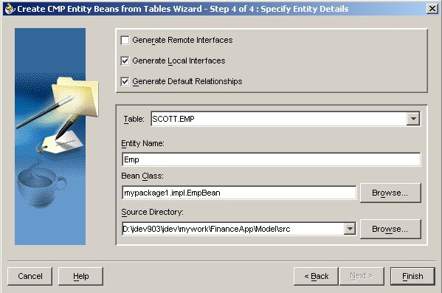Click the Finish button
442x293 pixels.
[412, 276]
